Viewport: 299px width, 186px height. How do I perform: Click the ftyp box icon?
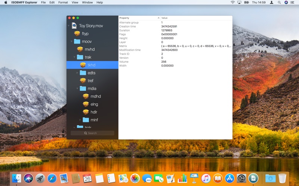coord(77,33)
